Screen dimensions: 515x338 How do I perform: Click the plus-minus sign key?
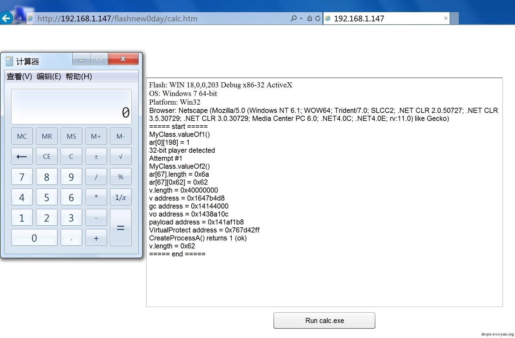96,156
